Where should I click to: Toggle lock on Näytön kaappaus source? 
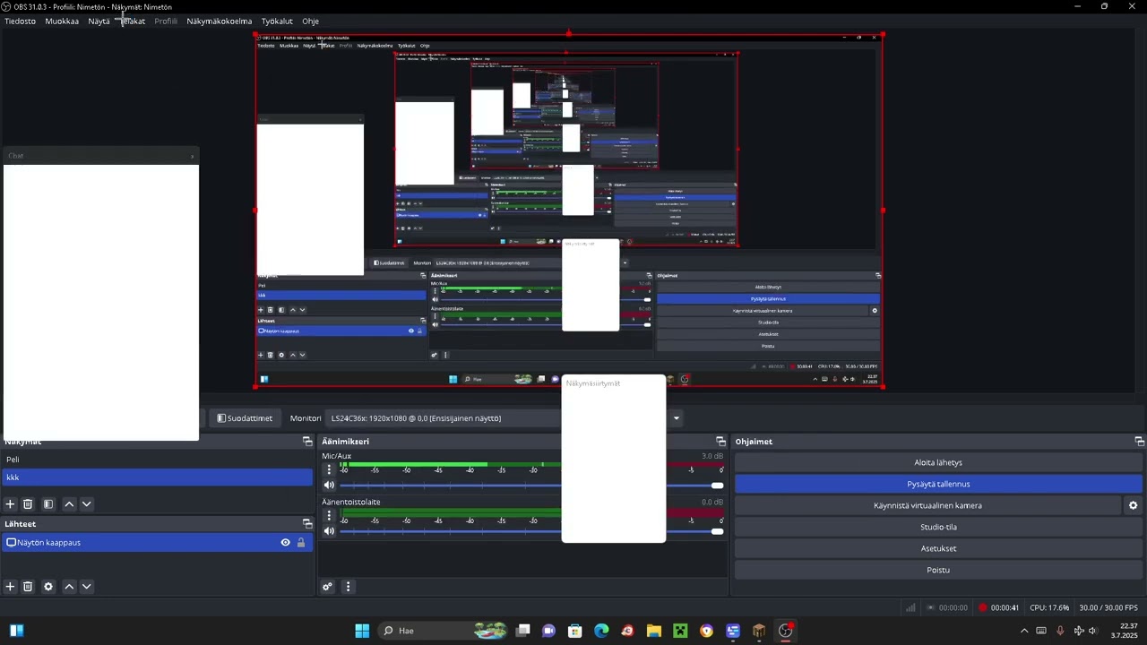coord(301,543)
